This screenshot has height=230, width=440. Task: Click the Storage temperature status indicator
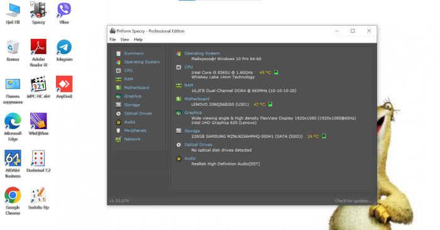[x=324, y=136]
